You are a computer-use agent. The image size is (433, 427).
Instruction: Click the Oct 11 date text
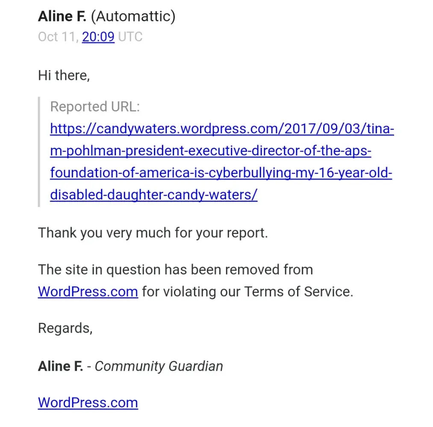[x=58, y=37]
